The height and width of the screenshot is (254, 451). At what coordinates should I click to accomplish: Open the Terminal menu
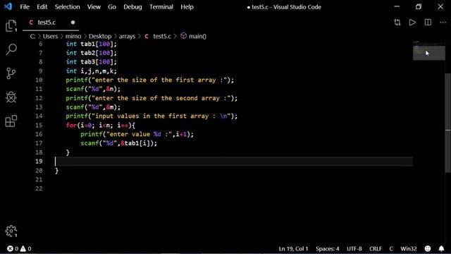coord(161,6)
